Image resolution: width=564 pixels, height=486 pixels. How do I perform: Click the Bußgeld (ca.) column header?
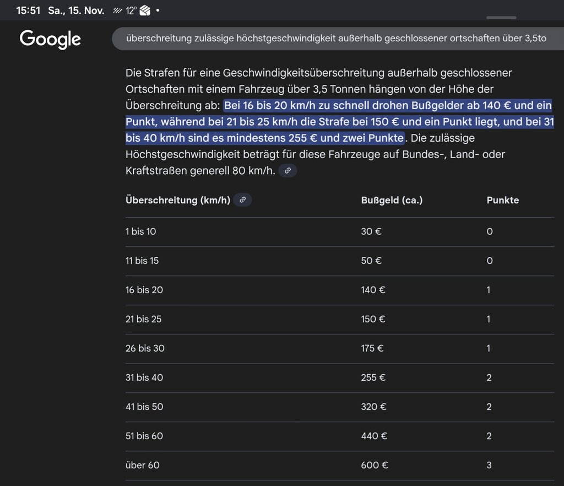click(392, 200)
